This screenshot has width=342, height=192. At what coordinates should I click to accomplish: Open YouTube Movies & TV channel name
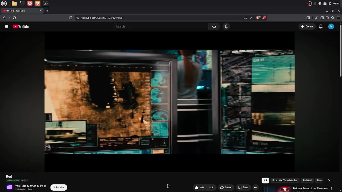[29, 186]
